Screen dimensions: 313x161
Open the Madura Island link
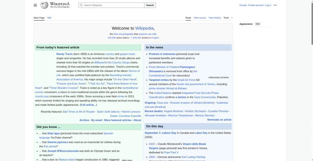(x=67, y=159)
